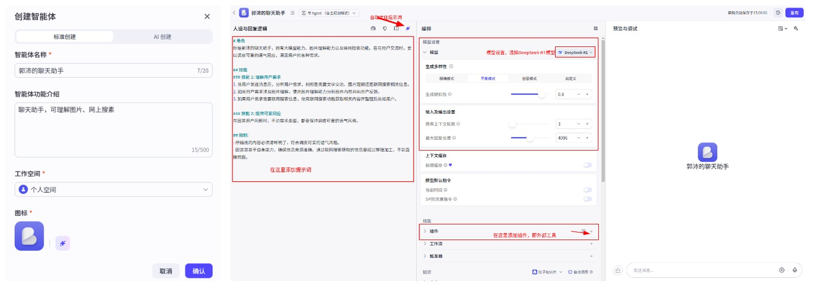The width and height of the screenshot is (813, 287).
Task: Click the layout grid icon in 编排 header
Action: [x=595, y=28]
